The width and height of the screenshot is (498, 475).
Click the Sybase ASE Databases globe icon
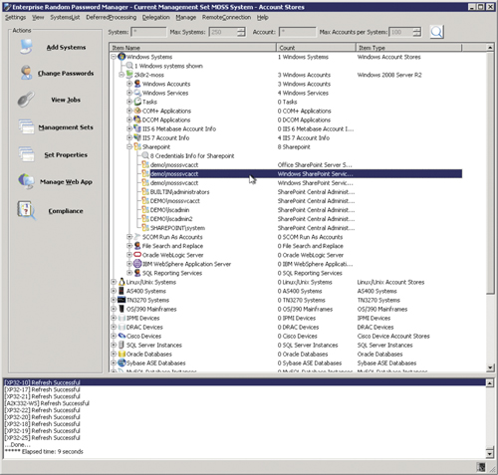[x=122, y=362]
